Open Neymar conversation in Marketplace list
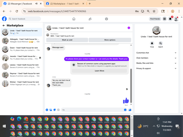This screenshot has height=137, width=183. point(22,75)
